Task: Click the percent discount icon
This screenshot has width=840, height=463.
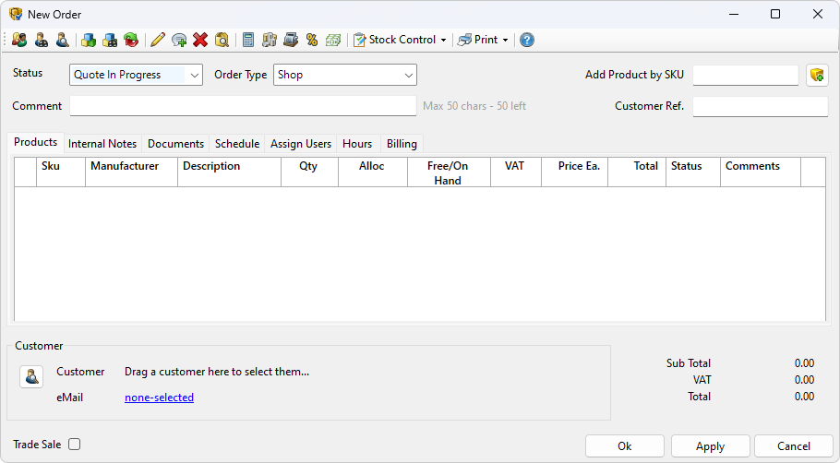Action: pos(312,40)
